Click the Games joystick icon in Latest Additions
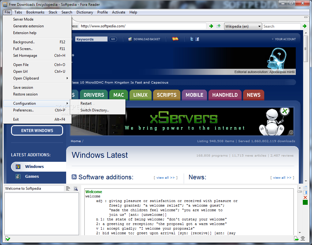This screenshot has height=245, width=312. (18, 176)
